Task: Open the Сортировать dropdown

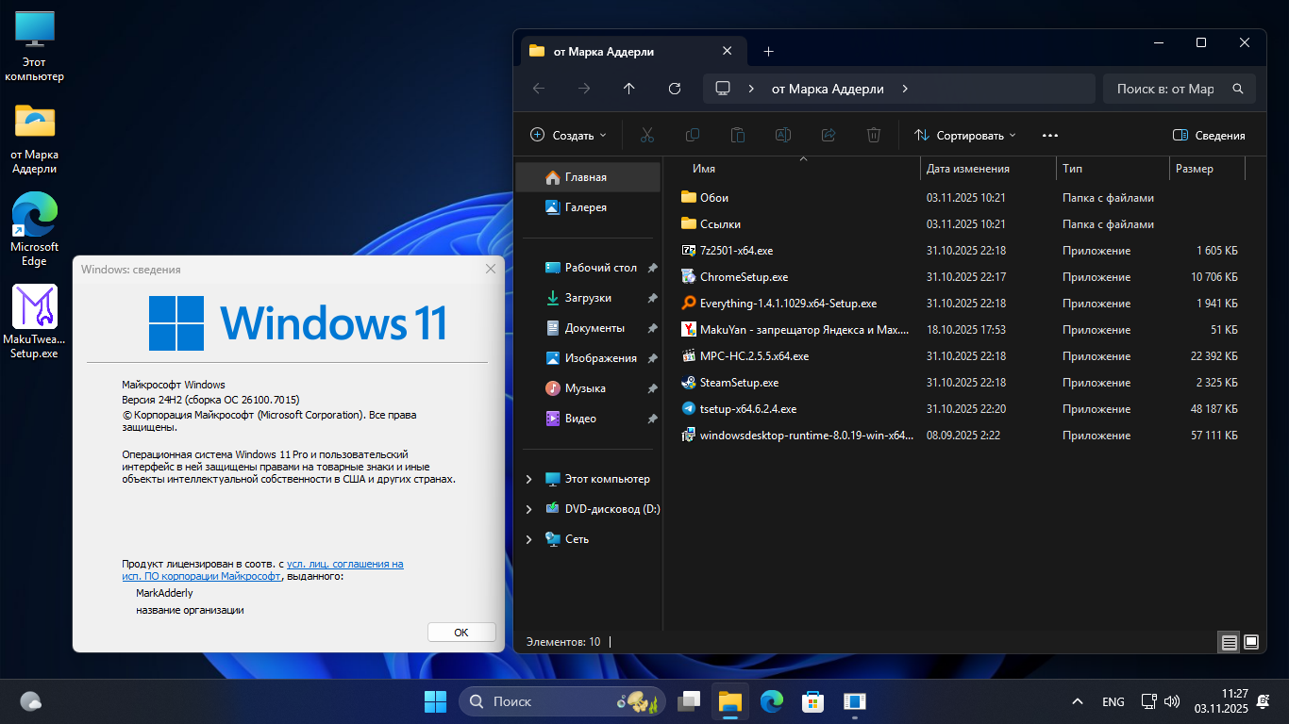Action: (x=964, y=135)
